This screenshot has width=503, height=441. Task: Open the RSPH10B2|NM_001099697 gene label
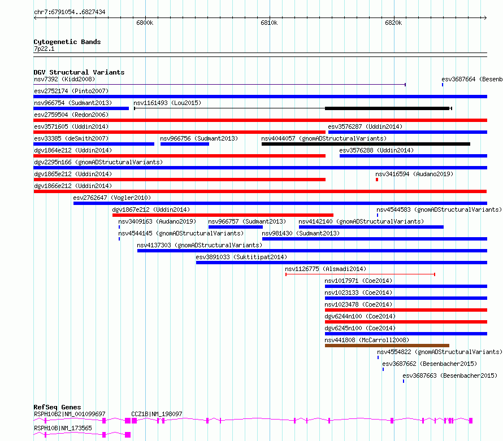click(70, 414)
